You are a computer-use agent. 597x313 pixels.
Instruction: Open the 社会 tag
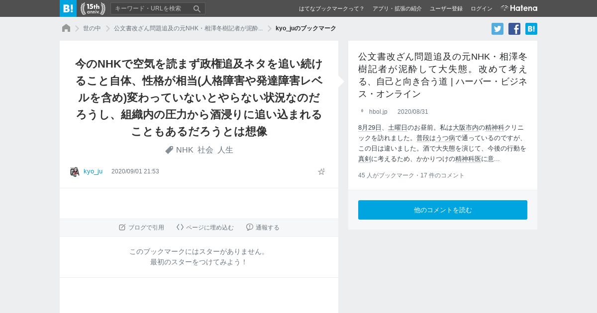pos(205,150)
